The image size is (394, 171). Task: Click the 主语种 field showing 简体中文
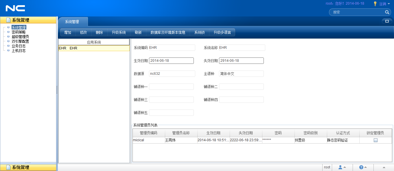[x=241, y=74]
